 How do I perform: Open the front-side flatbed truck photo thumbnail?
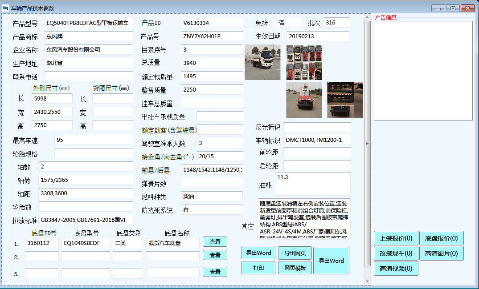coord(262,62)
